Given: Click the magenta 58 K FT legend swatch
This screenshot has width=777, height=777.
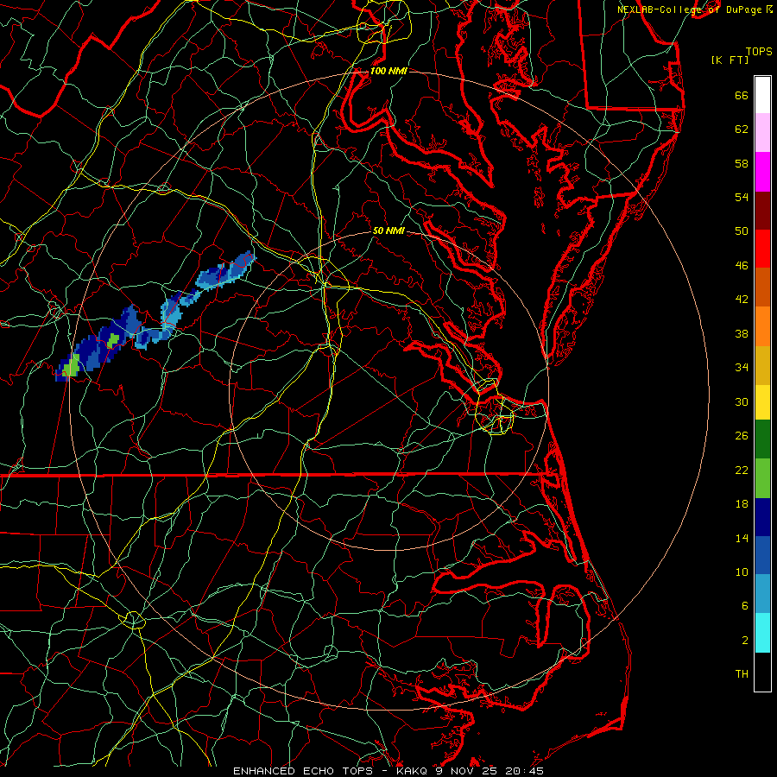Looking at the screenshot, I should (x=762, y=172).
